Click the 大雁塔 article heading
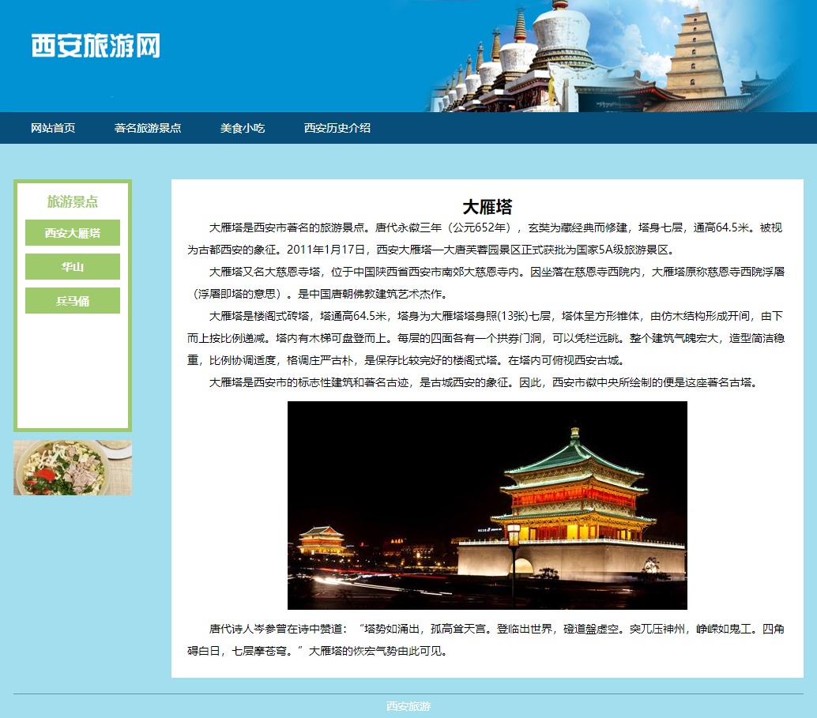817x718 pixels. pos(487,207)
